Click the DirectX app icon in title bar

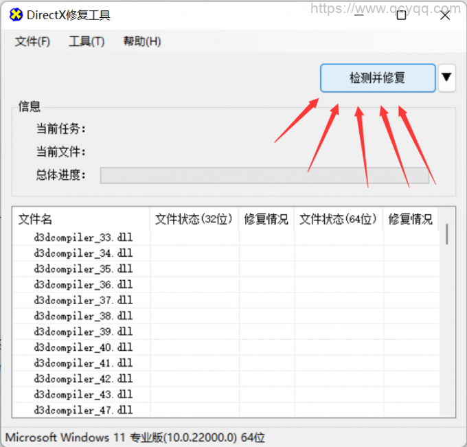16,15
